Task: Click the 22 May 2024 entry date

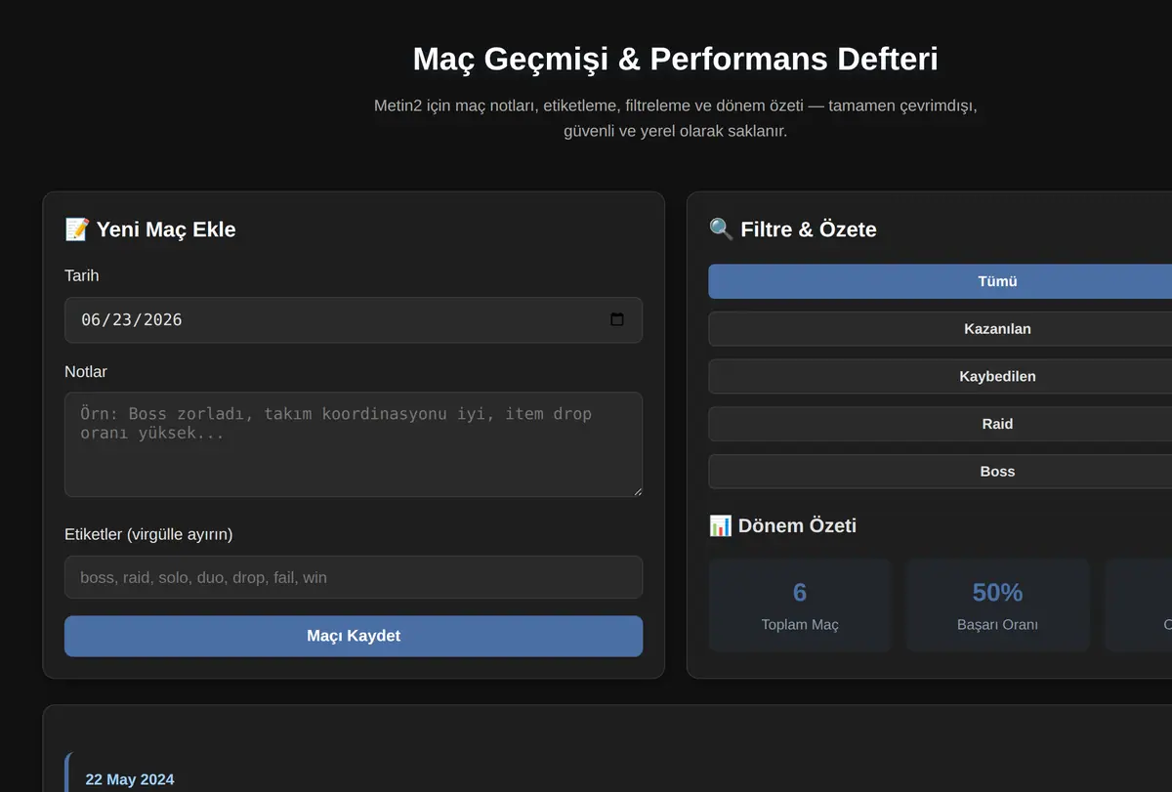Action: (x=130, y=779)
